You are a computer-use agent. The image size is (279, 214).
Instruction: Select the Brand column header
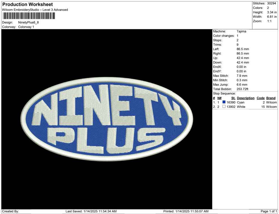pos(271,98)
